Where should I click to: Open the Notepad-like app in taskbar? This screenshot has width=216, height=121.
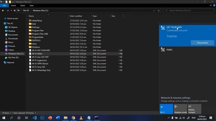(89, 118)
